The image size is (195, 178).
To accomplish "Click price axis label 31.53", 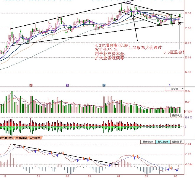I will click(188, 28).
